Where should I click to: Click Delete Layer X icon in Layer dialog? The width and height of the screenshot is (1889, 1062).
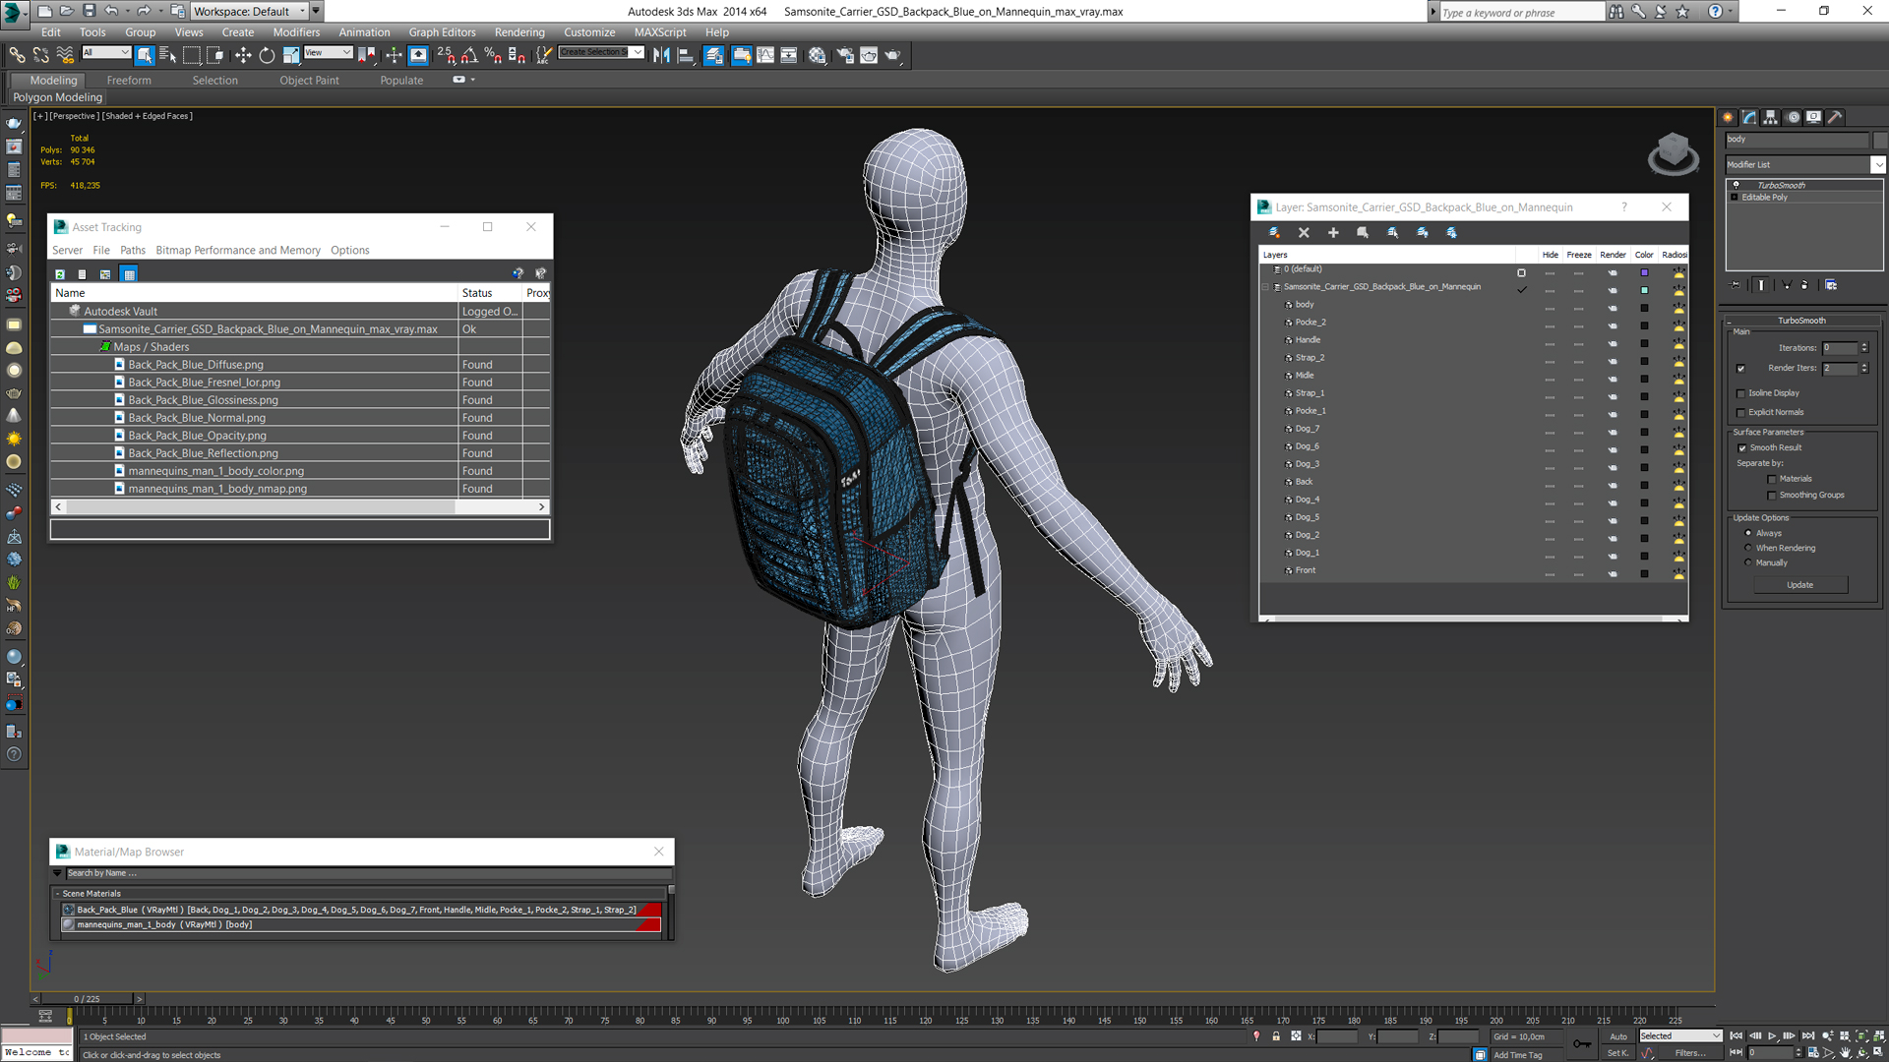point(1304,233)
